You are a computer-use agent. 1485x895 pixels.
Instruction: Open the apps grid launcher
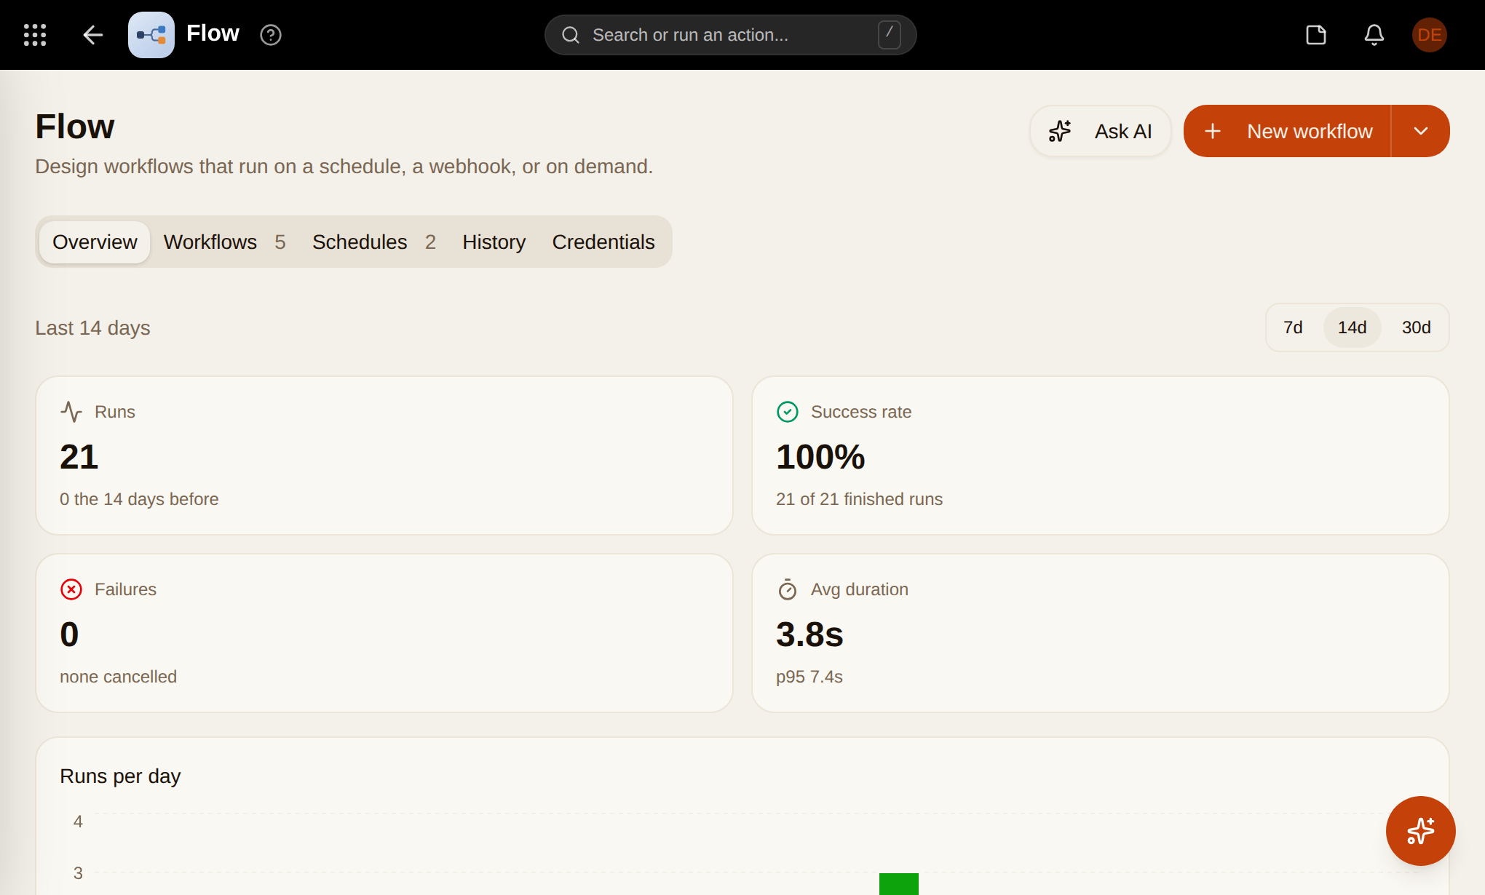click(x=35, y=35)
